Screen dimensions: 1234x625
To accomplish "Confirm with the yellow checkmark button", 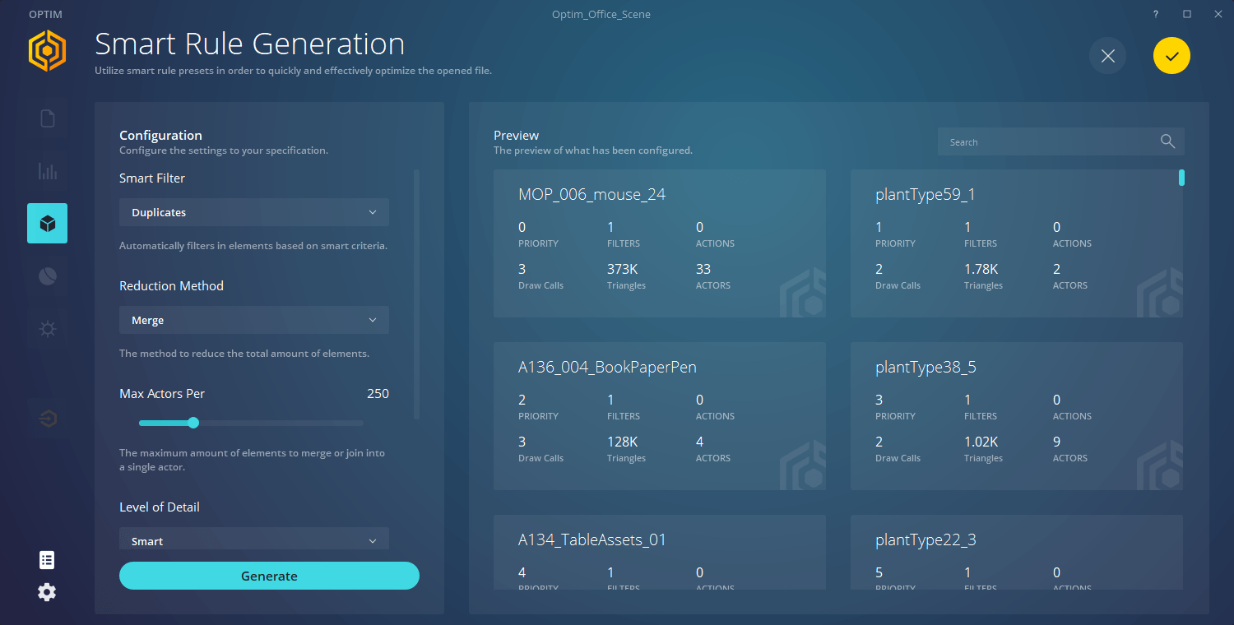I will click(x=1171, y=56).
